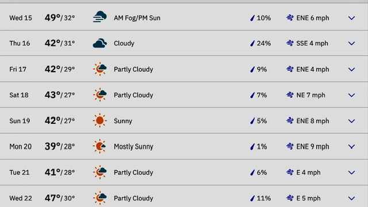The height and width of the screenshot is (207, 368).
Task: Click the Sunny description on Sun 19
Action: pos(123,121)
